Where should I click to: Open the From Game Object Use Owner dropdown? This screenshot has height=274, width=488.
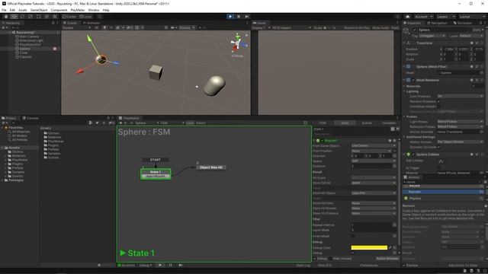[373, 145]
